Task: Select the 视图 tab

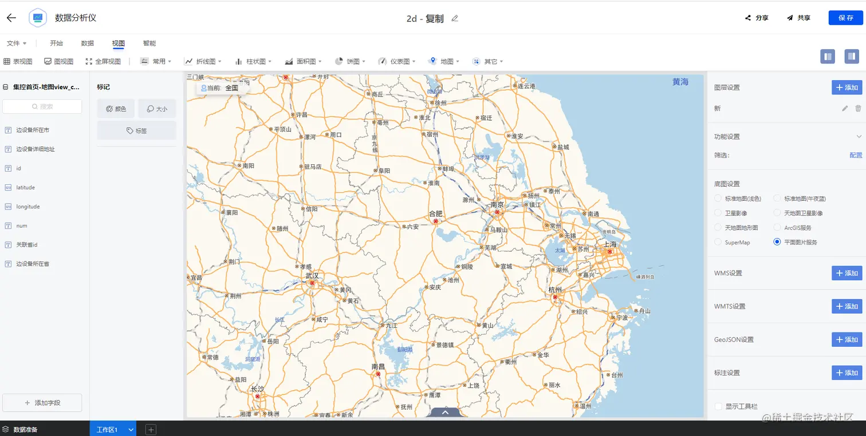Action: [x=119, y=43]
